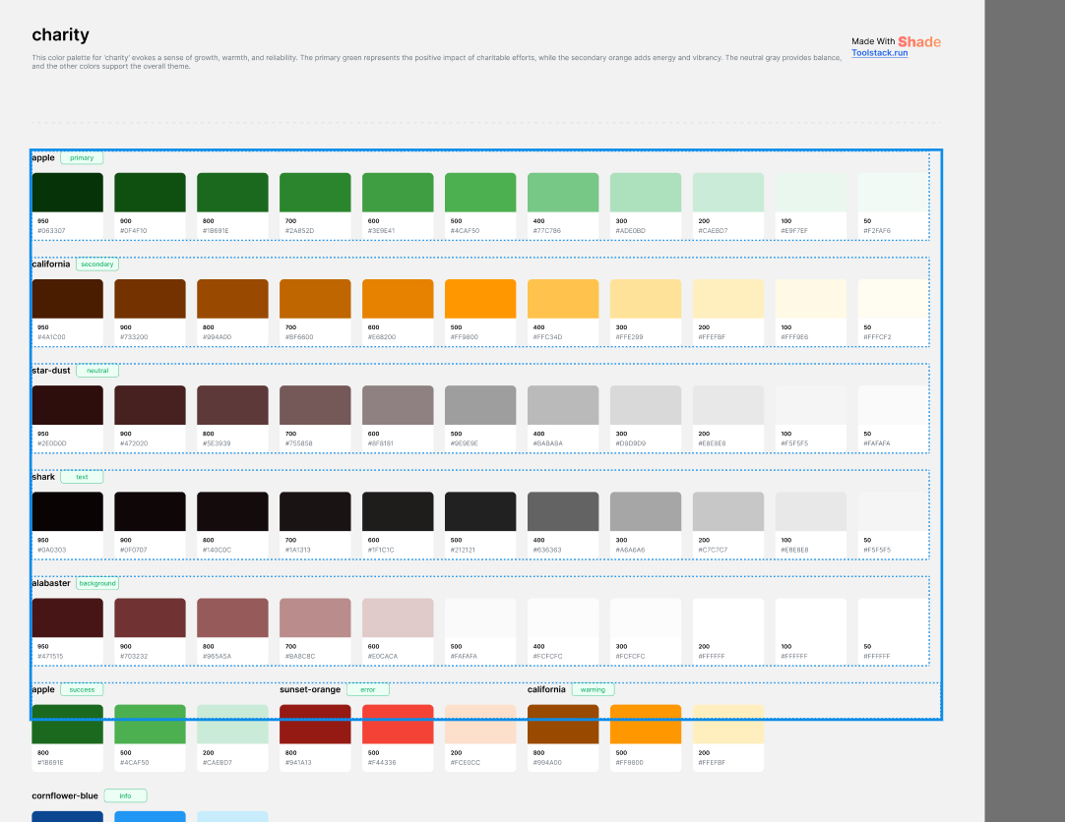Pick the california secondary 400 swatch
1065x822 pixels.
tap(563, 299)
